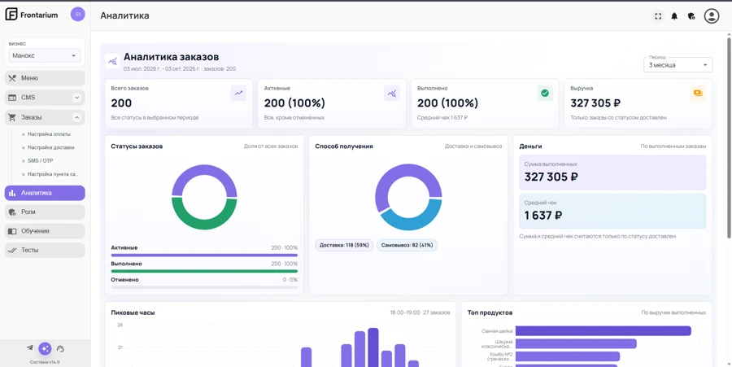Open the Telegram paper-plane icon
This screenshot has width=732, height=367.
pyautogui.click(x=30, y=348)
